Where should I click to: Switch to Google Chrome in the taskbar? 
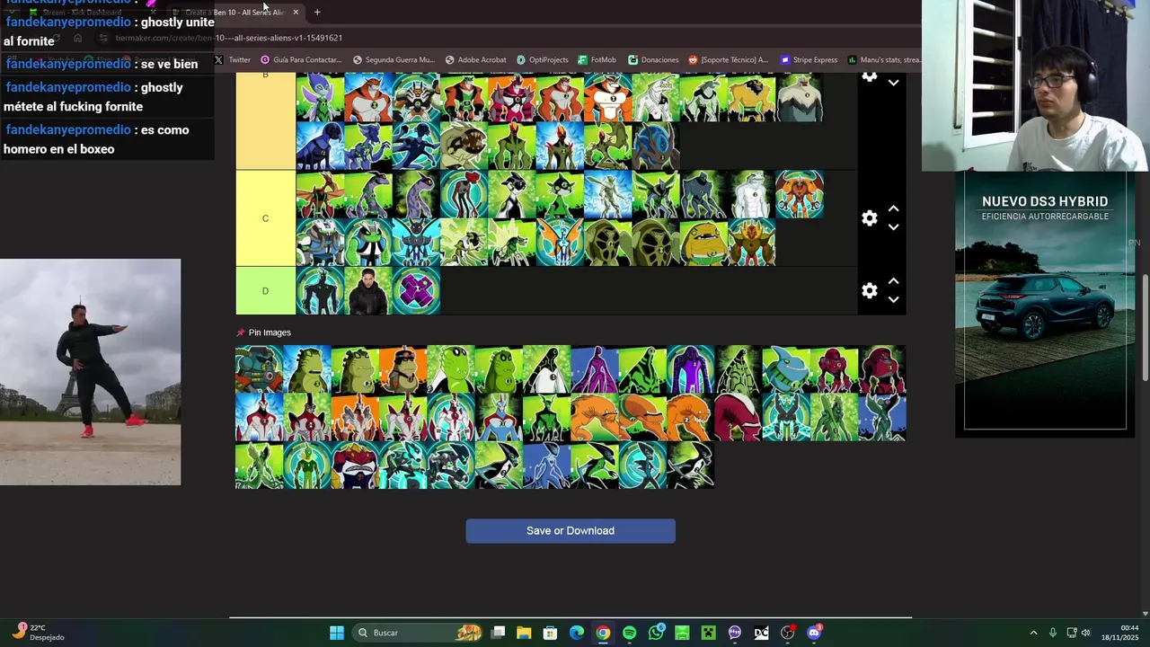tap(603, 633)
